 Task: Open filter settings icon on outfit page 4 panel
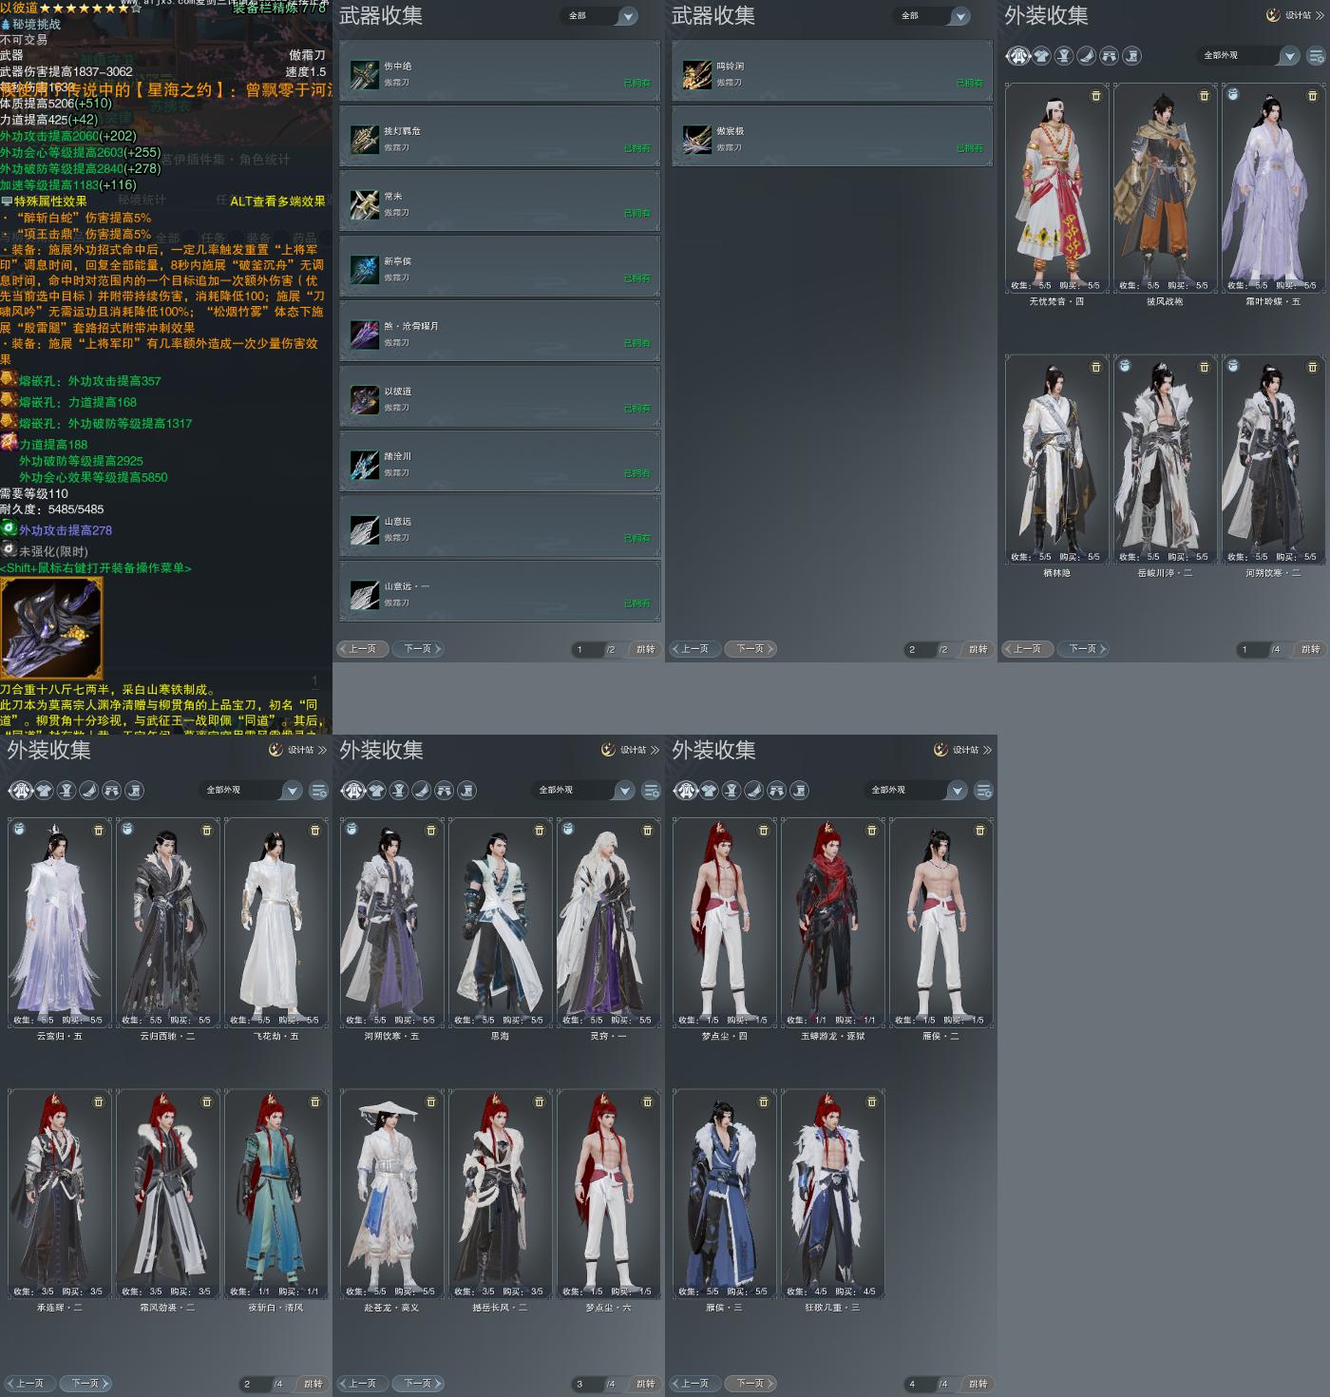tap(983, 791)
